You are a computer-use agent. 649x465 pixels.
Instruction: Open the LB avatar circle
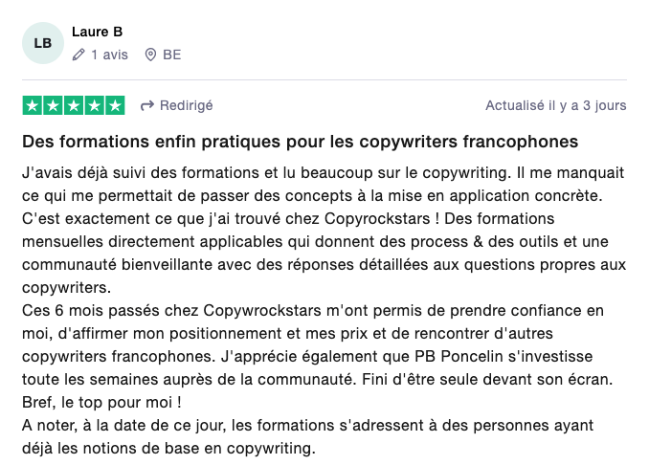point(43,43)
